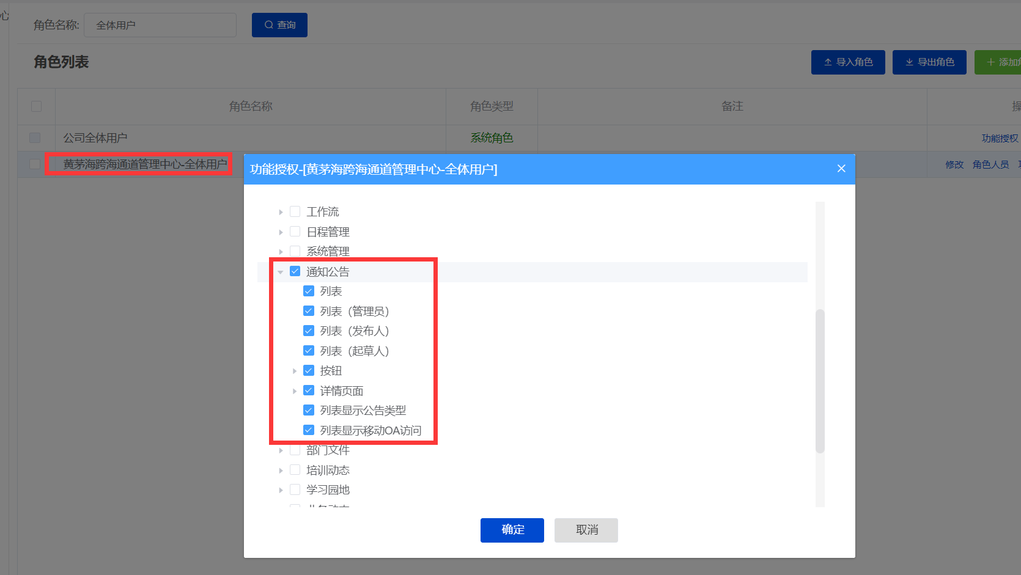
Task: Click the 黄茅海跨海通道管理中心-全体用户 role name cell
Action: click(145, 164)
